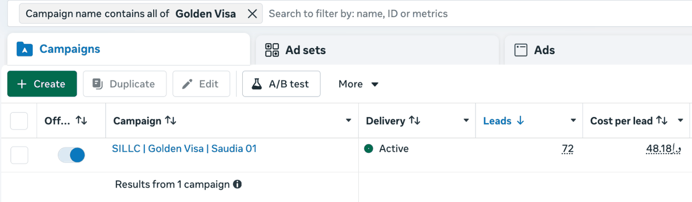Create a new campaign
The width and height of the screenshot is (692, 202).
click(42, 84)
